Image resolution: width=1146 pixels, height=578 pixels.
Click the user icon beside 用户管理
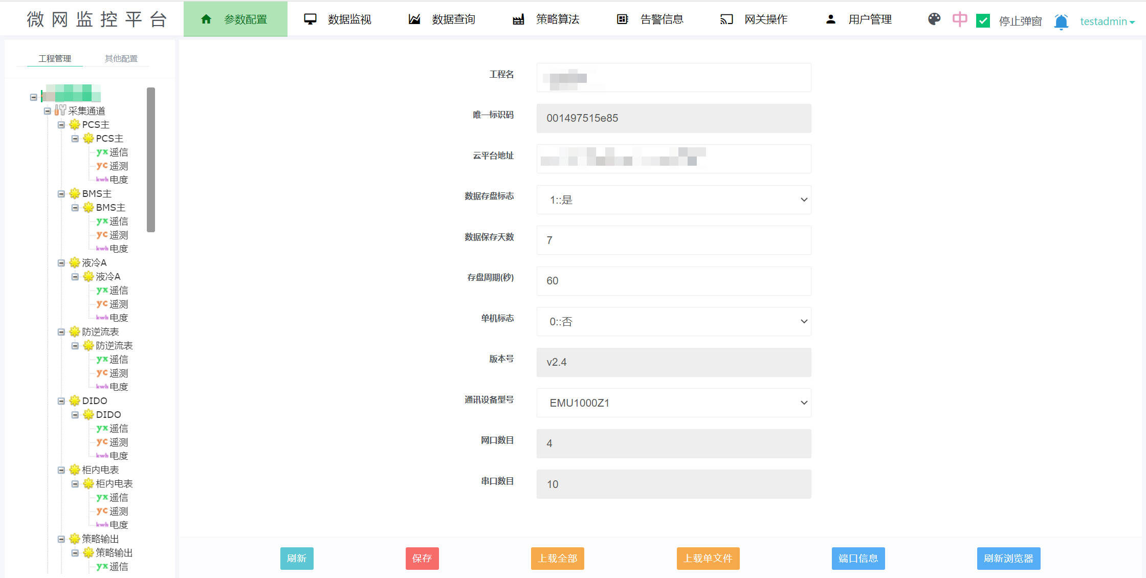click(831, 19)
